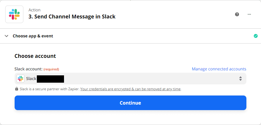
Task: Click the lock security icon
Action: 16,89
